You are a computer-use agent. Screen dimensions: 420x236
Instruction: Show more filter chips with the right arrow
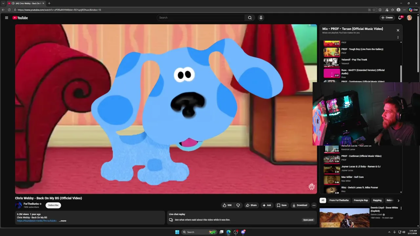398,201
